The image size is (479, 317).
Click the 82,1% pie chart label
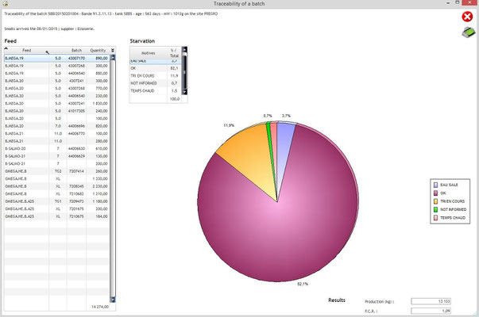[303, 284]
